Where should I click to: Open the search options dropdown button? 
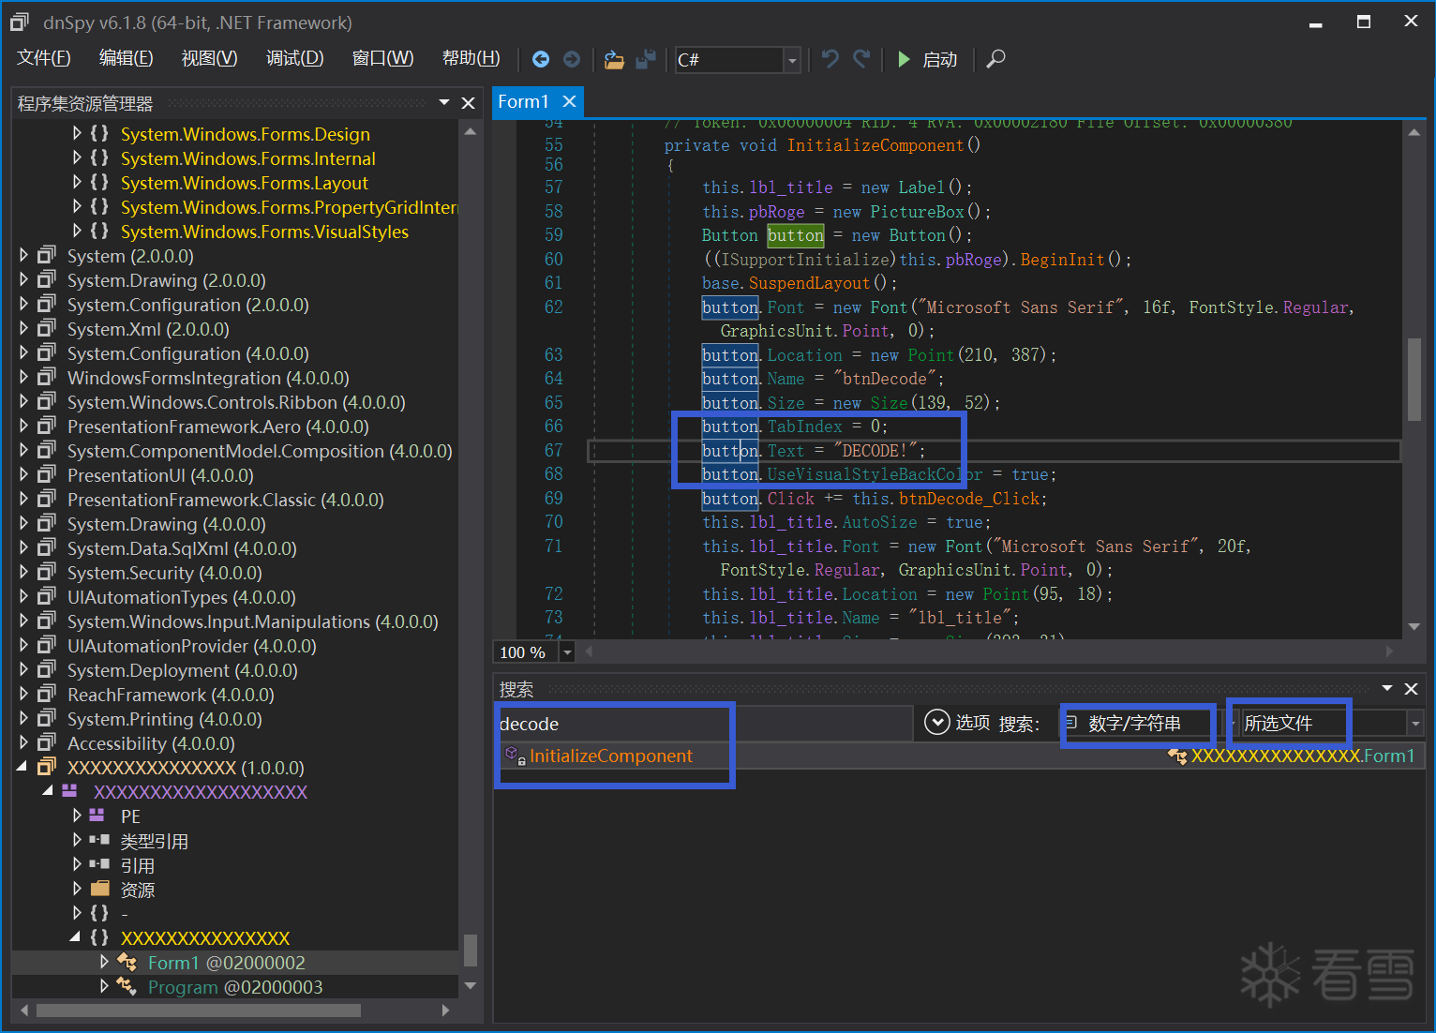[937, 723]
